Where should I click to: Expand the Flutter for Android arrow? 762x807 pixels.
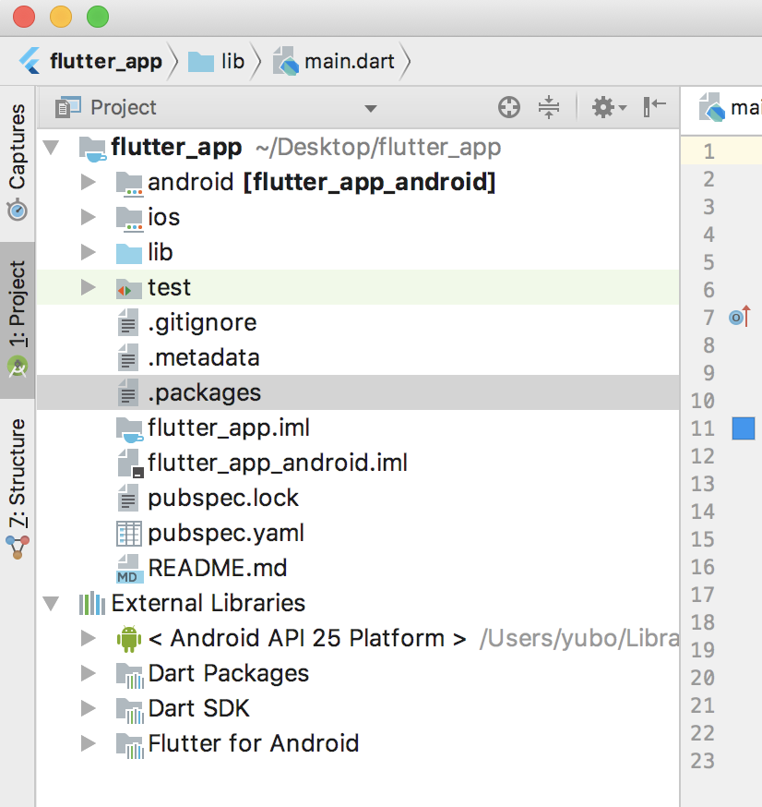coord(89,742)
